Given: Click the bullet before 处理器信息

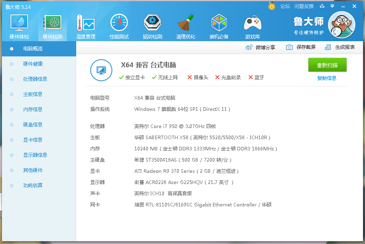Looking at the screenshot, I should (x=12, y=79).
